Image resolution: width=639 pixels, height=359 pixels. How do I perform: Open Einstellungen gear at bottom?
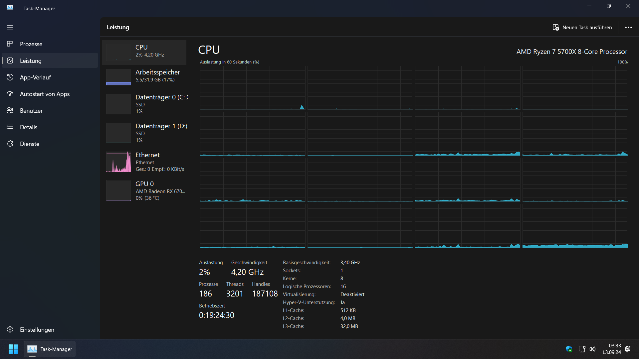pyautogui.click(x=10, y=329)
